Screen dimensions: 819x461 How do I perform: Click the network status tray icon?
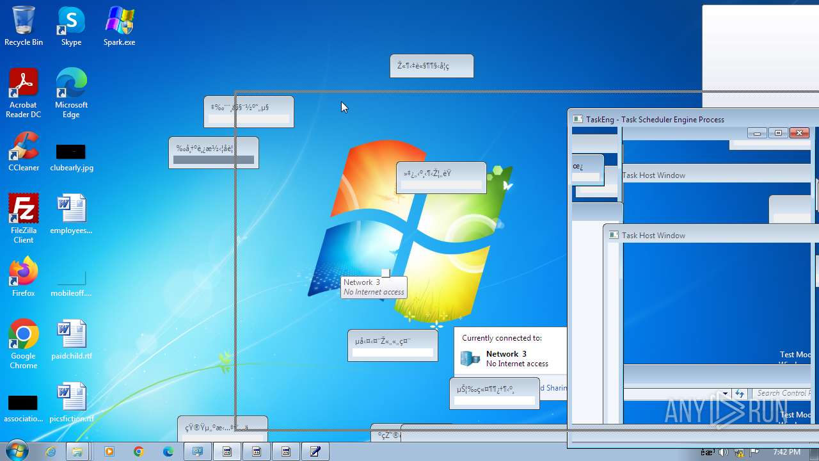[739, 452]
